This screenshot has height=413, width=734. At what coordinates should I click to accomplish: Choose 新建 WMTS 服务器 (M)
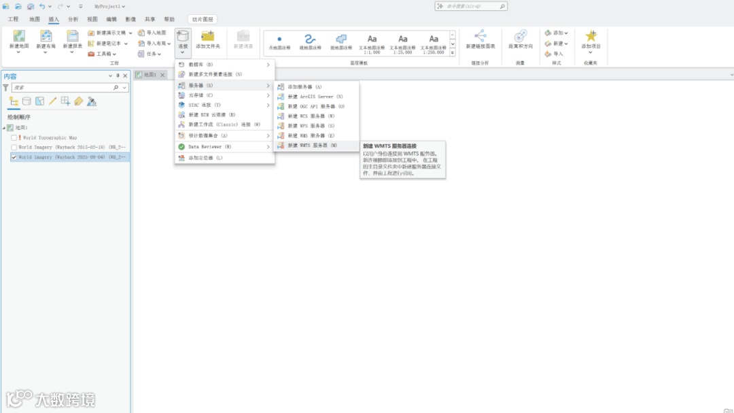click(317, 146)
